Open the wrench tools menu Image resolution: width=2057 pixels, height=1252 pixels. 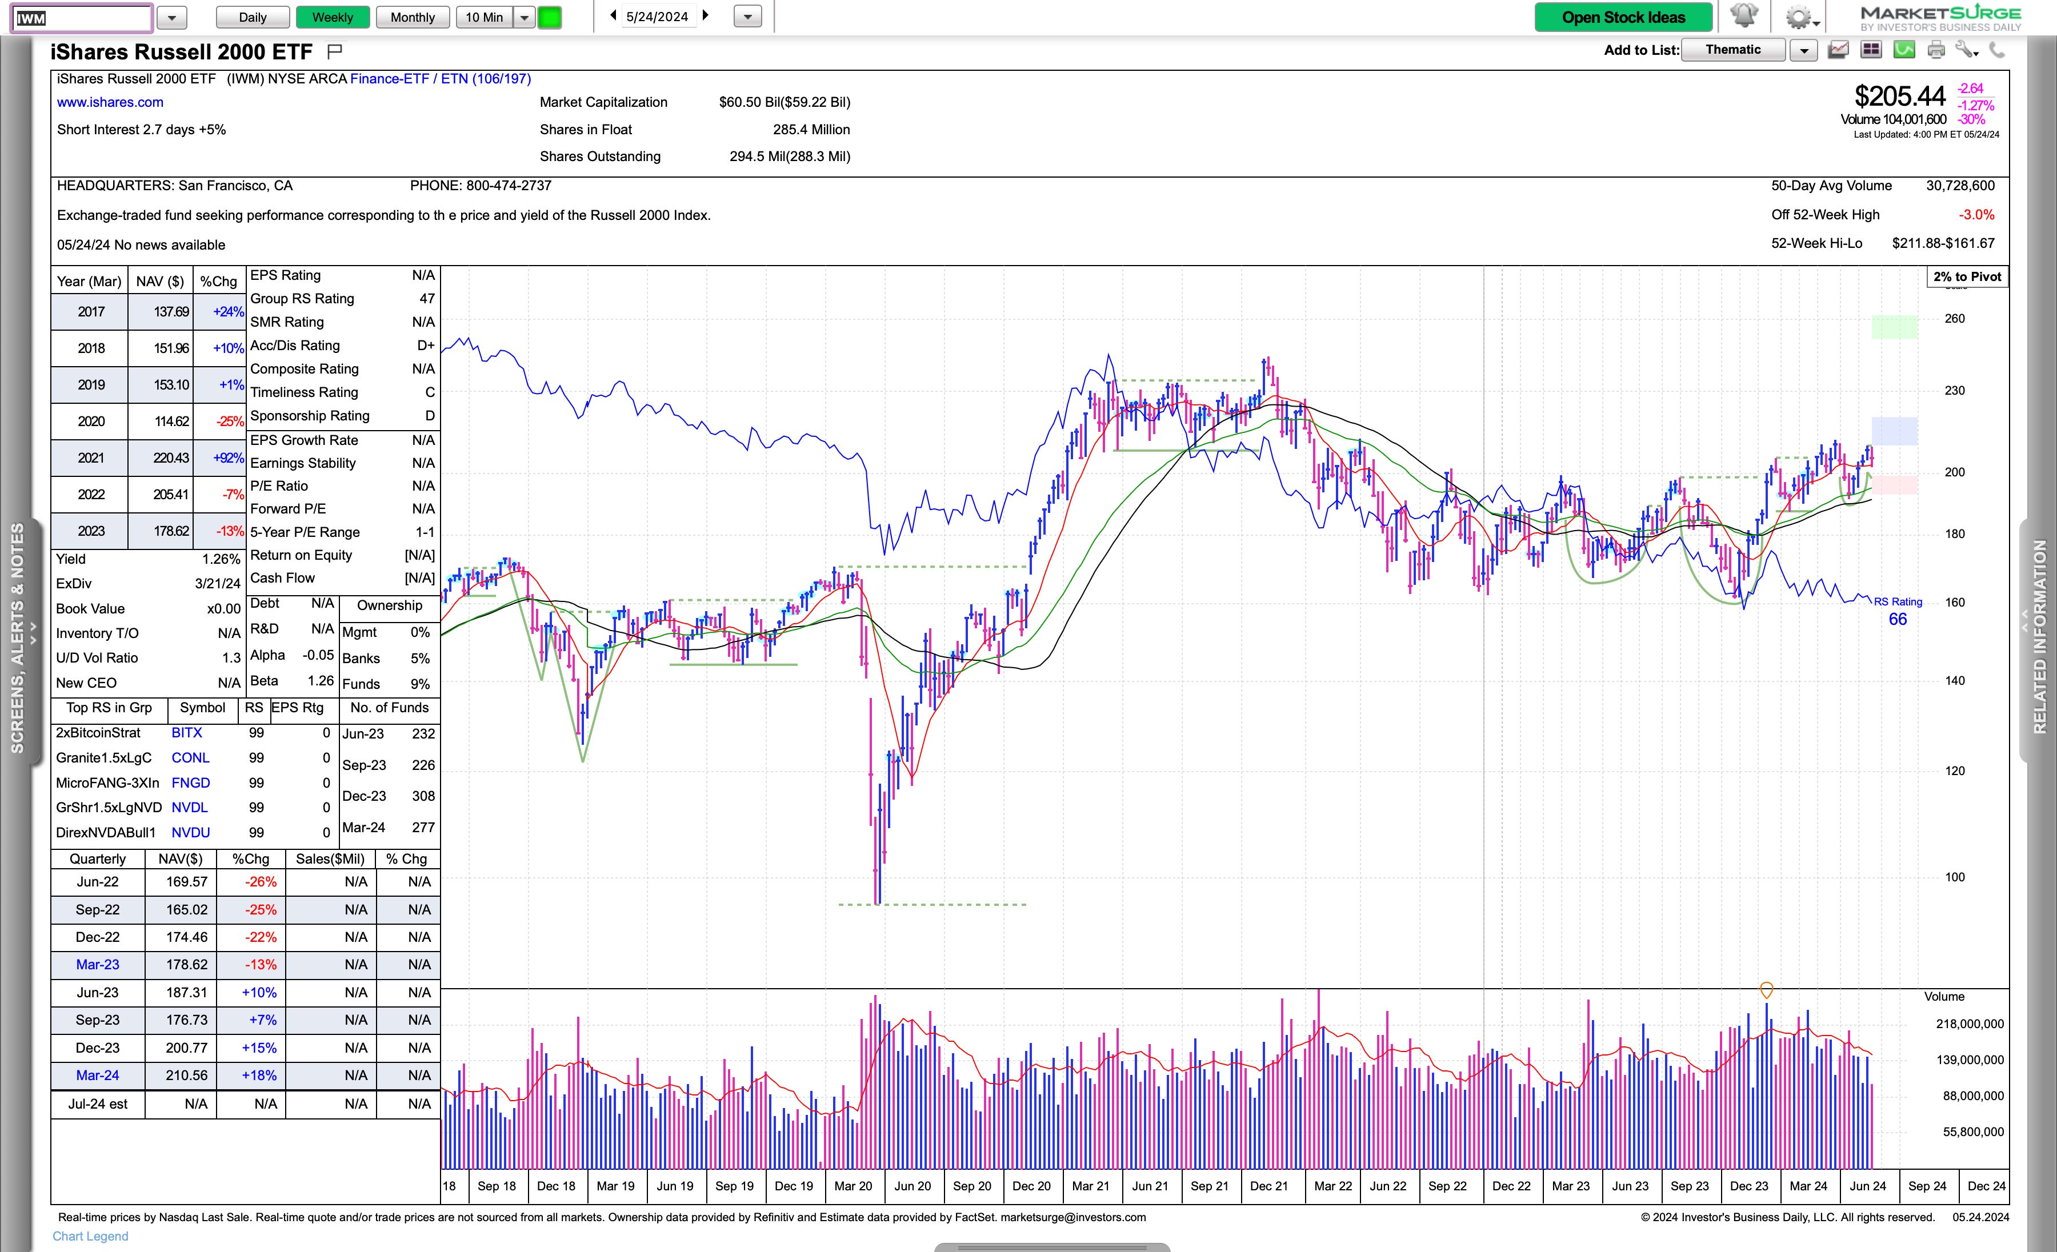[1966, 50]
